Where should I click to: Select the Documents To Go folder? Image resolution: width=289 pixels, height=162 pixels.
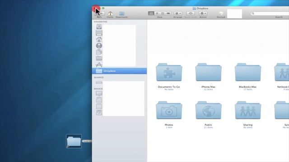(169, 72)
